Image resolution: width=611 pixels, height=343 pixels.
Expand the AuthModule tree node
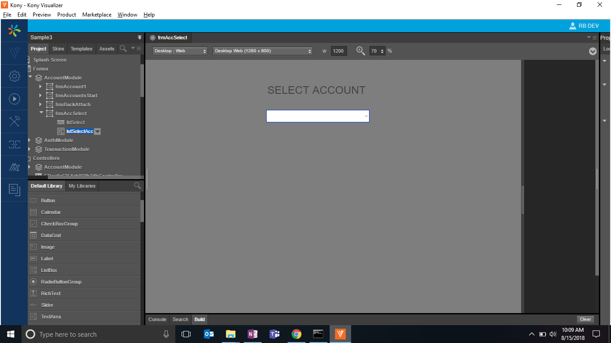(x=30, y=140)
